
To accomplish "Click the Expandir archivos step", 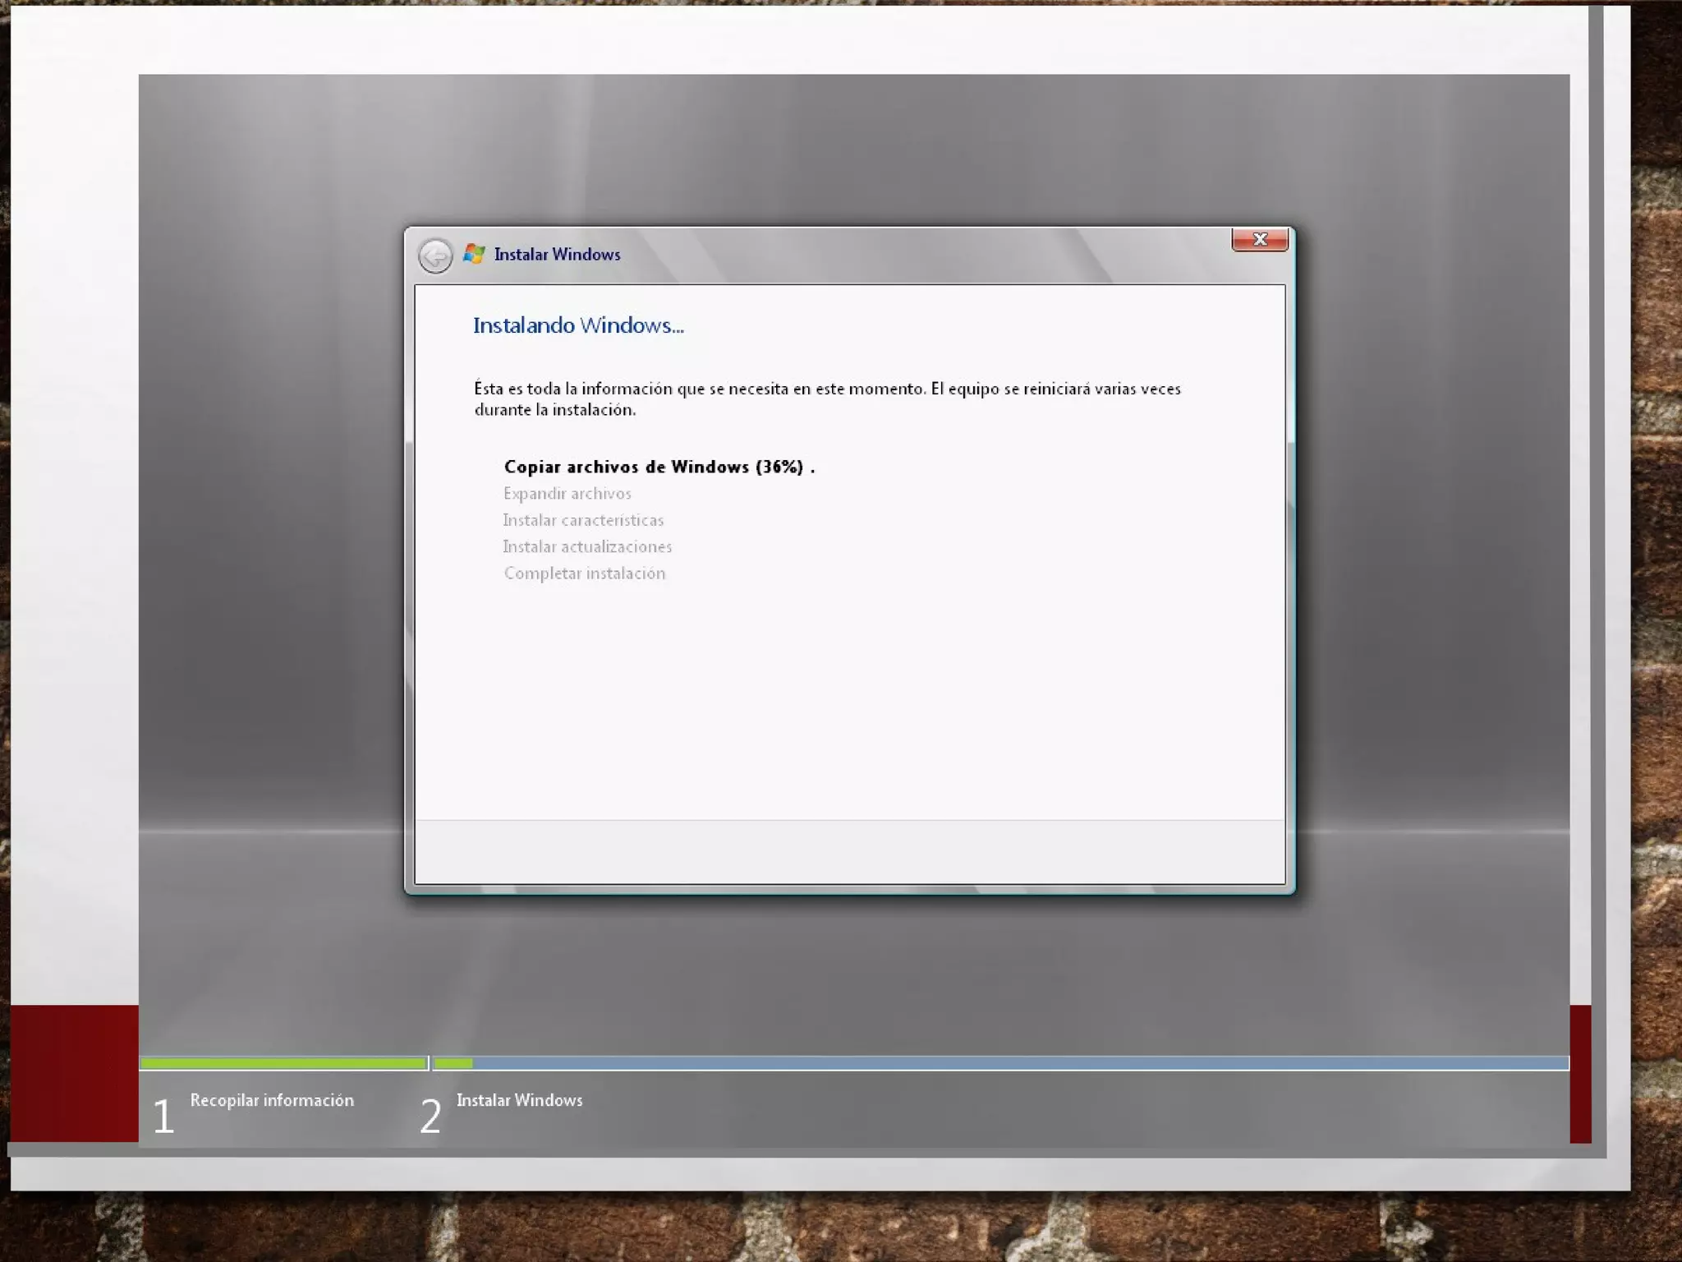I will pyautogui.click(x=567, y=494).
